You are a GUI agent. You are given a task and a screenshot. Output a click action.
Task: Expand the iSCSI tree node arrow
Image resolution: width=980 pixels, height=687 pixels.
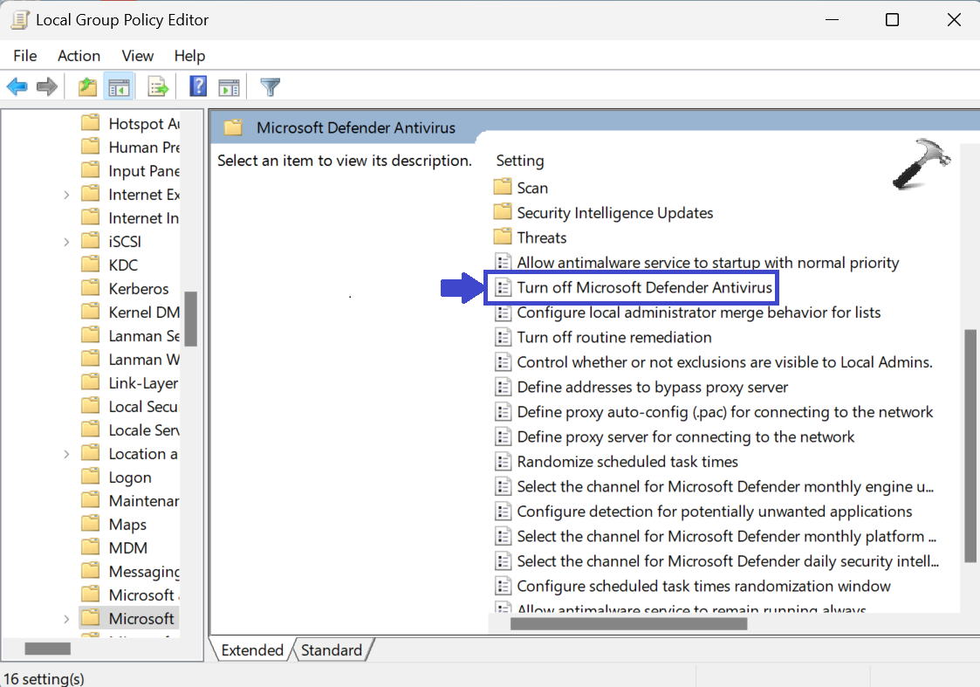tap(66, 242)
